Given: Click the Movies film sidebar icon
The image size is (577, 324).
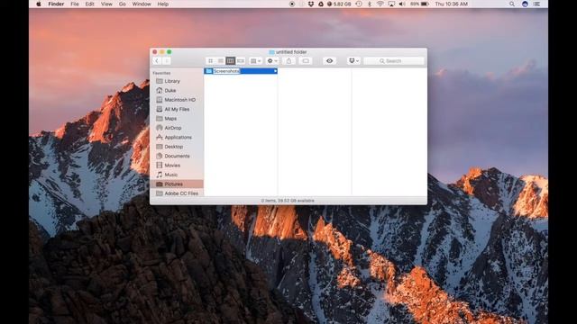Looking at the screenshot, I should [160, 166].
